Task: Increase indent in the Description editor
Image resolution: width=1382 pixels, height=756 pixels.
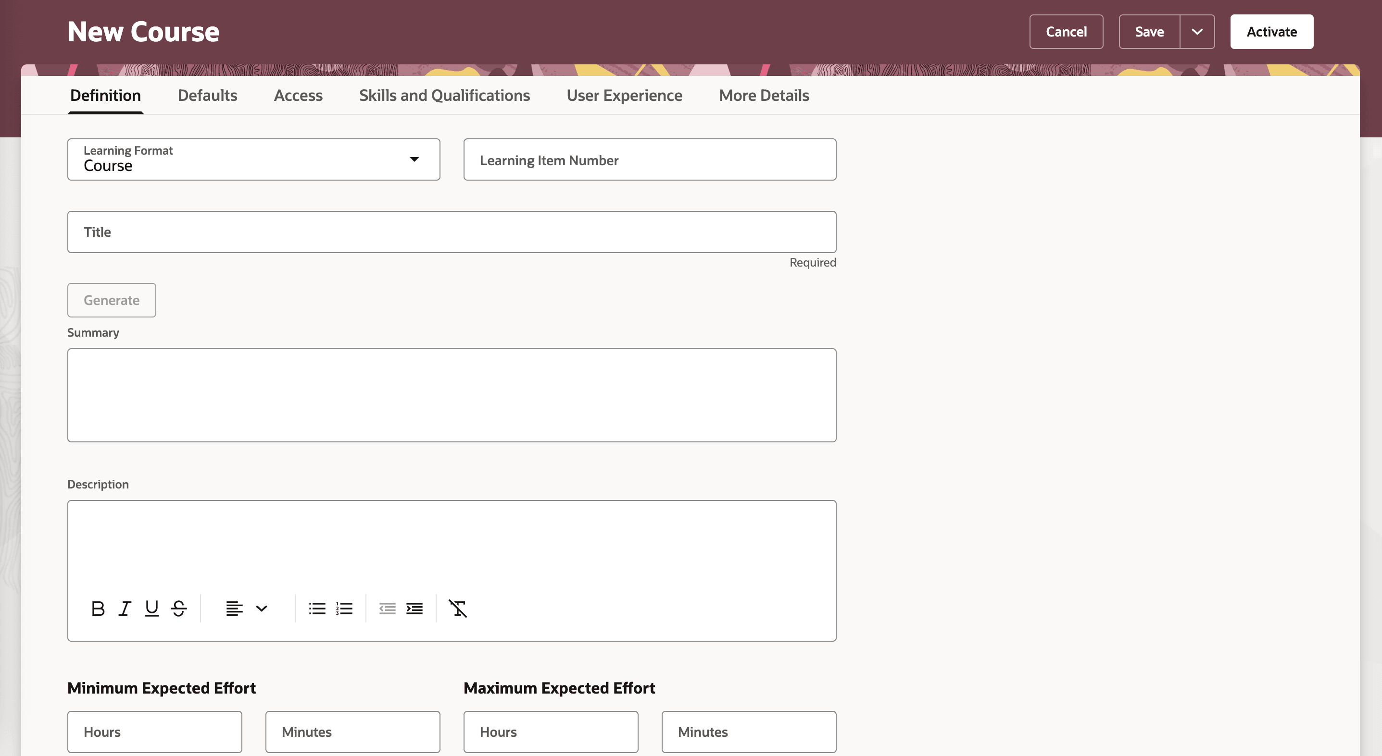Action: [x=415, y=608]
